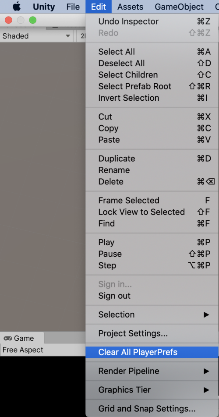
Task: Choose Select All menu entry
Action: click(x=152, y=52)
